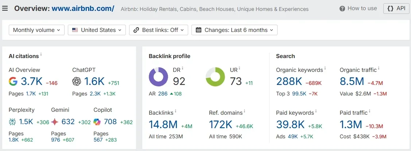Click the AR 286 rank value
This screenshot has width=411, height=151.
tap(163, 94)
